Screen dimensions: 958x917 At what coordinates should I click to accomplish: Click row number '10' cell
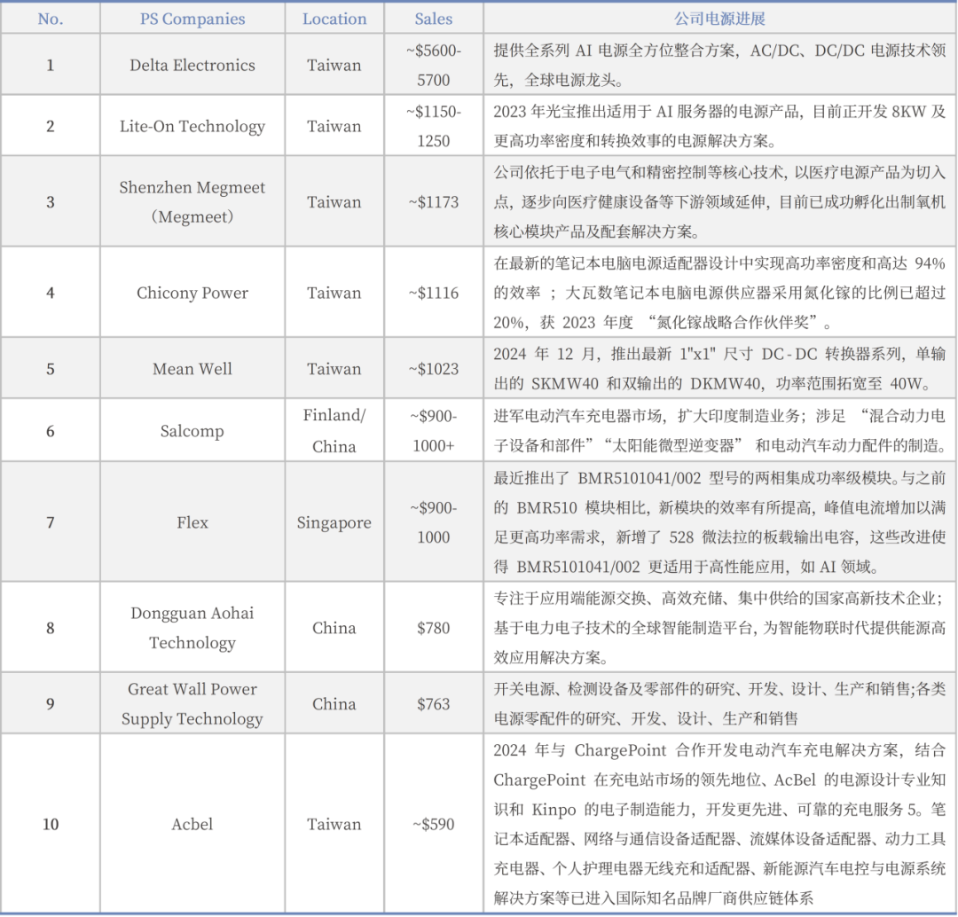(50, 824)
